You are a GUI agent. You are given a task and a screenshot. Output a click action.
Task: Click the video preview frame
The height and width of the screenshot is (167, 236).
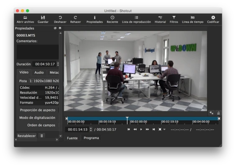(135, 71)
